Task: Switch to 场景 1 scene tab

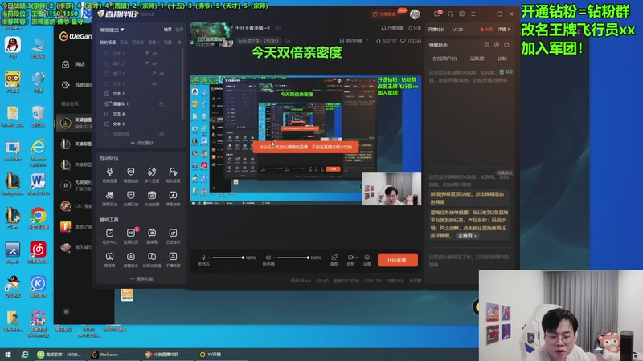Action: pyautogui.click(x=154, y=43)
